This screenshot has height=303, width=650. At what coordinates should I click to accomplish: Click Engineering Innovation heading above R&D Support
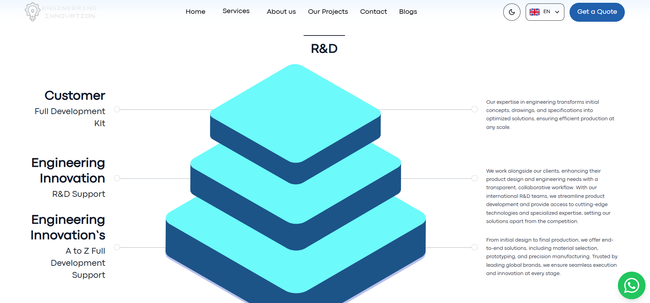point(68,171)
